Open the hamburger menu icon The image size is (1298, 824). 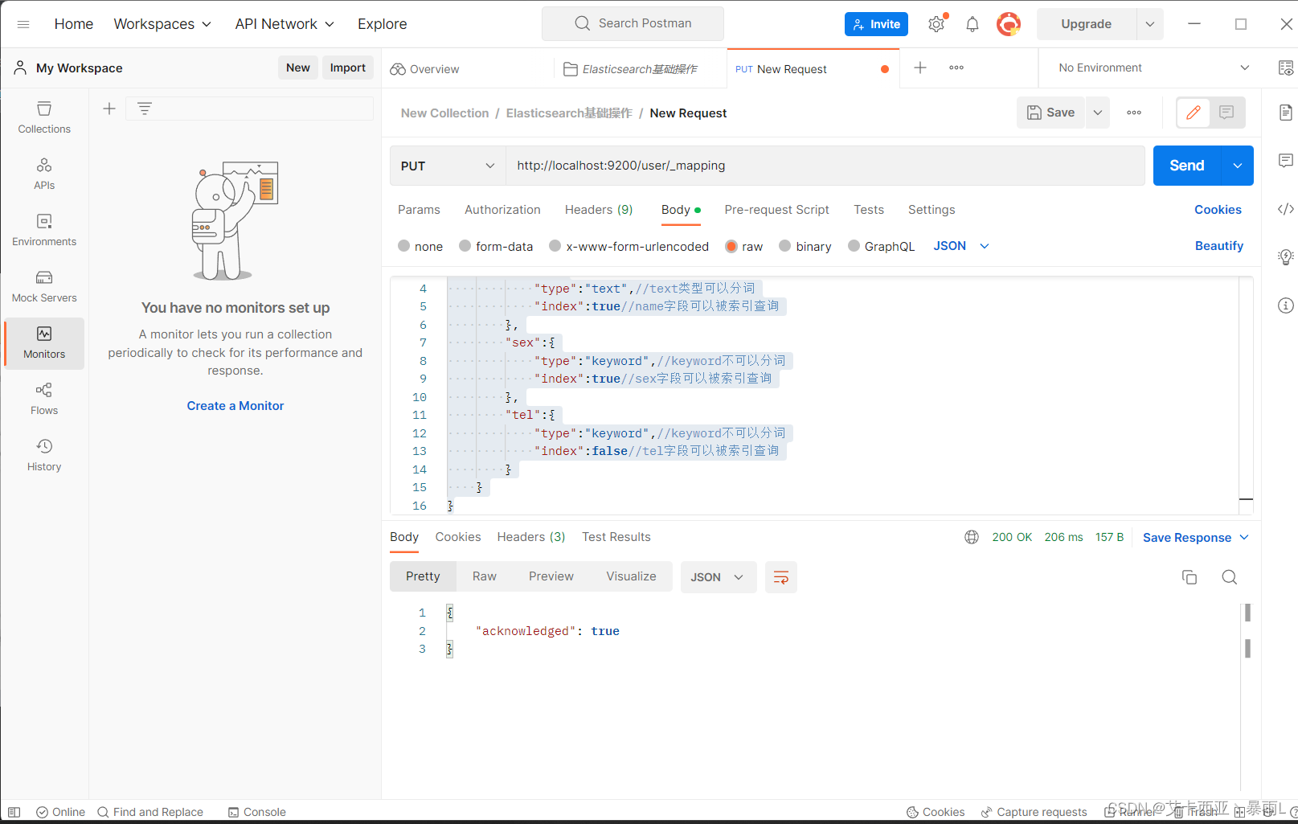(23, 24)
